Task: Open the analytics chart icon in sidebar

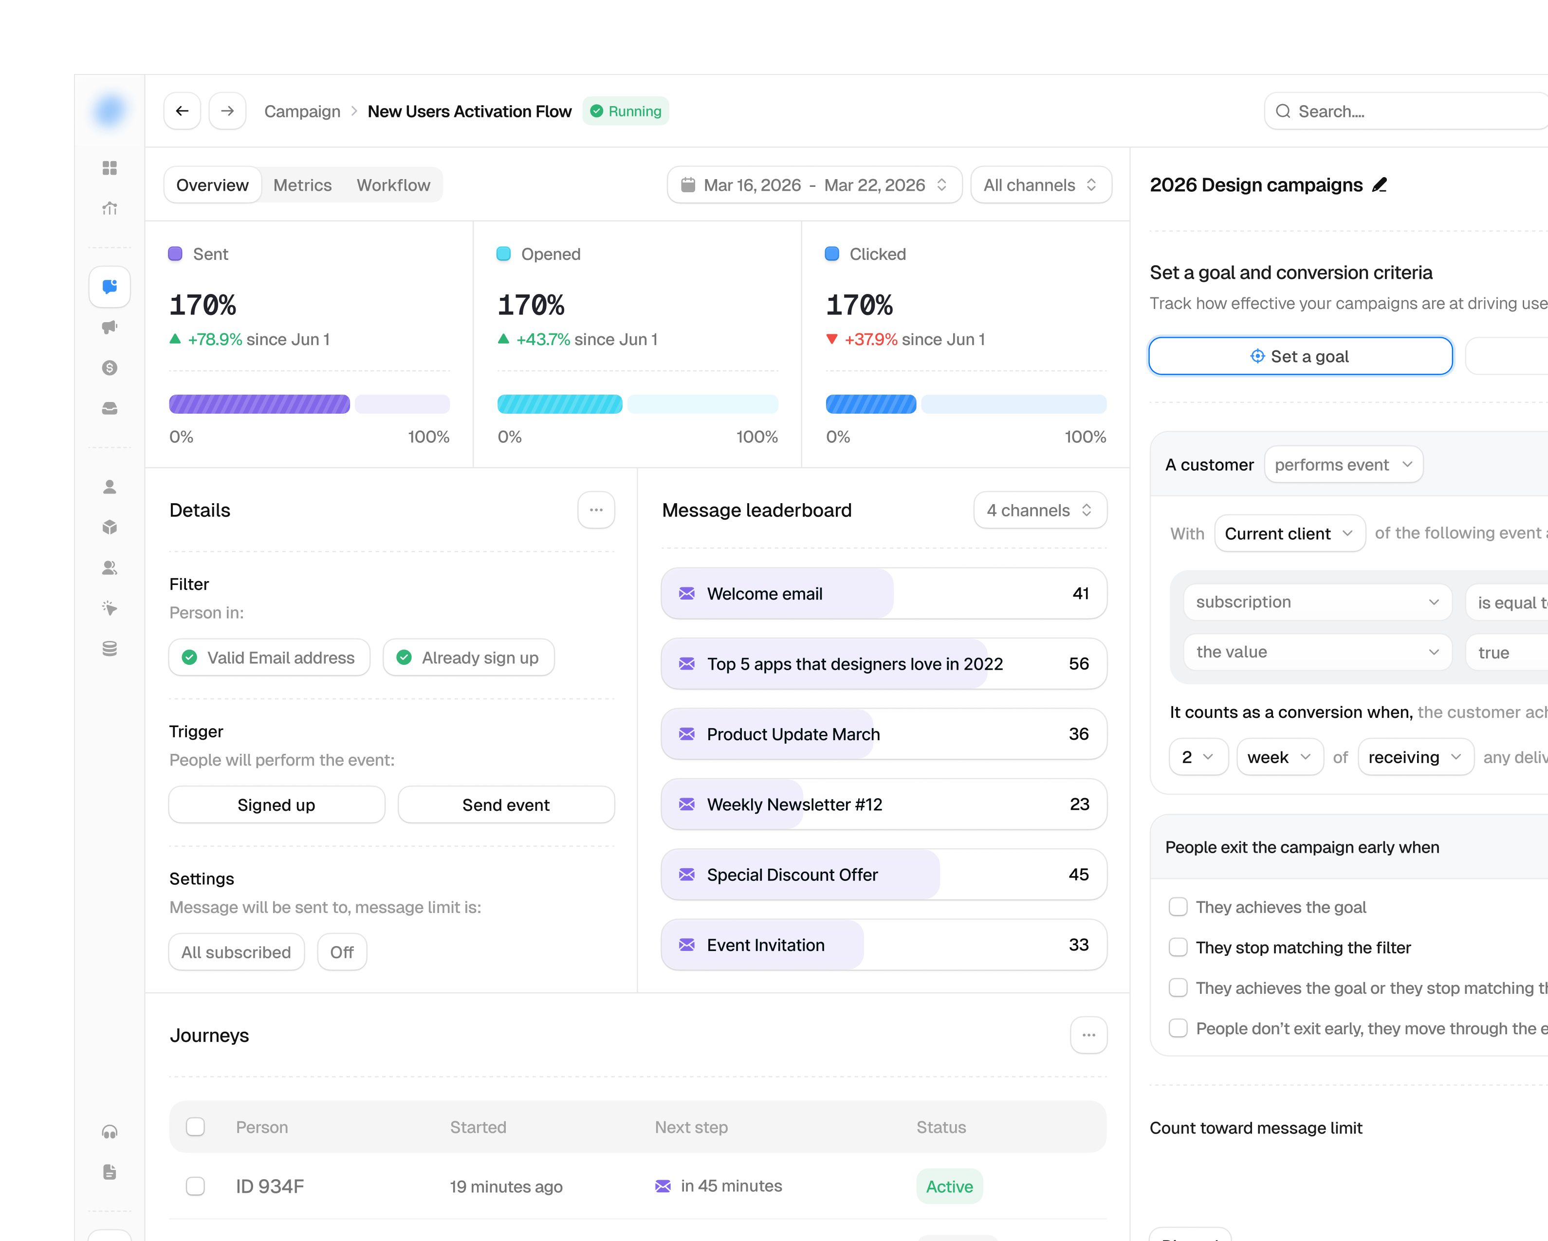Action: pos(109,208)
